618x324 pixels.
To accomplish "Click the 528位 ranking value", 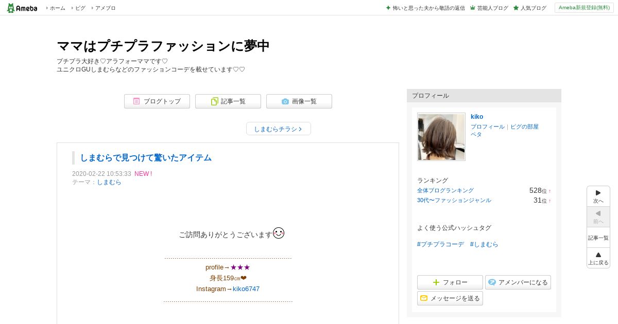I will coord(538,190).
